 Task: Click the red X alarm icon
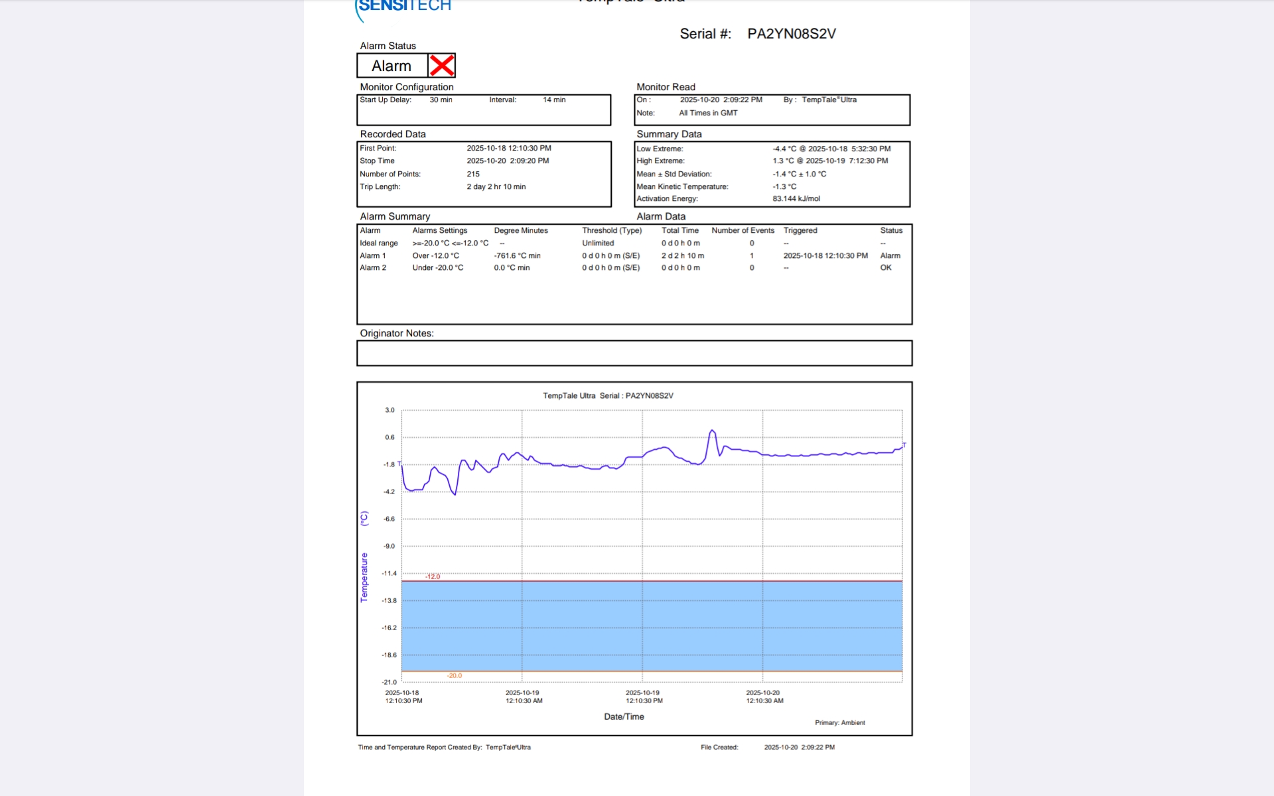coord(442,66)
